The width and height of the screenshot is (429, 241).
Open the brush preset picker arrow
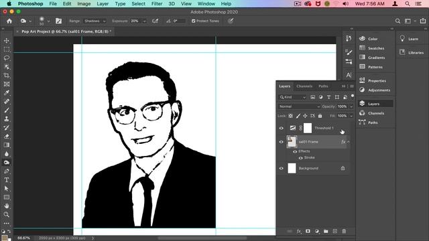tap(48, 21)
